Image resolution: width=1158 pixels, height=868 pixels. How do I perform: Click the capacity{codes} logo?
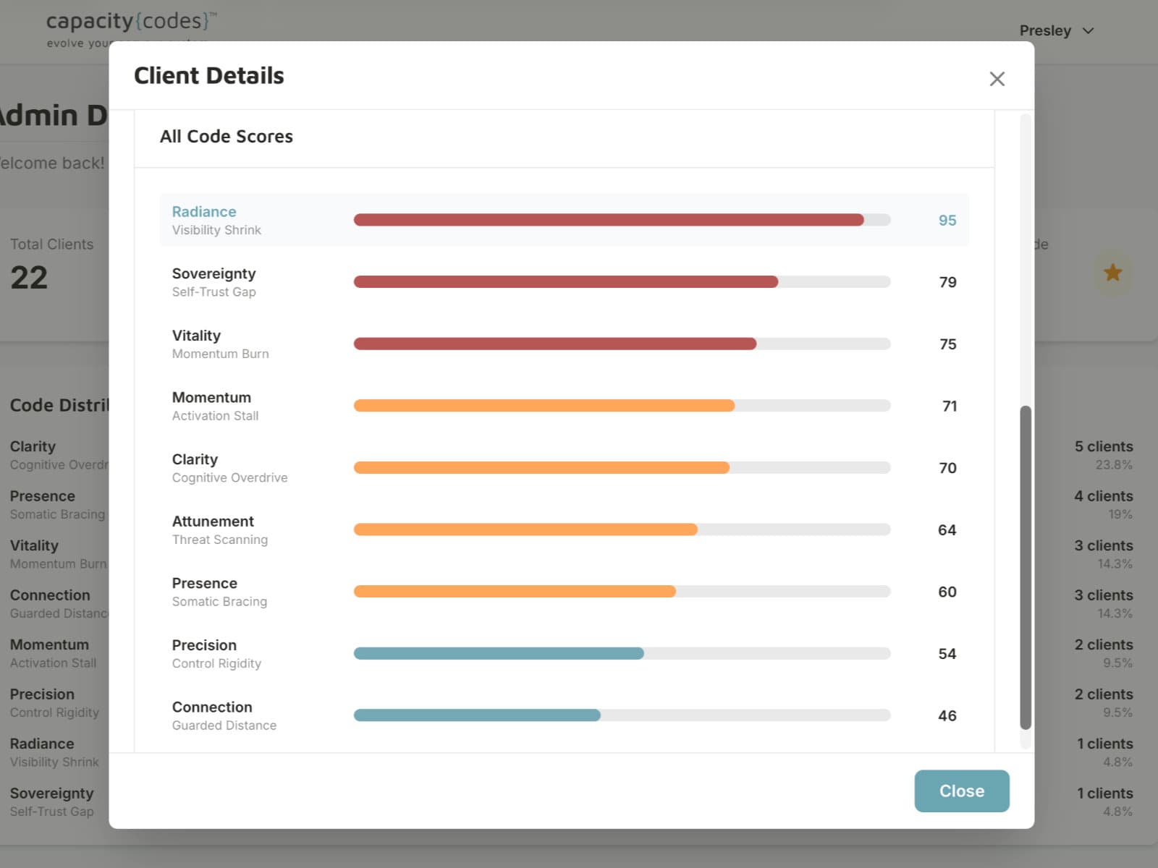click(130, 22)
